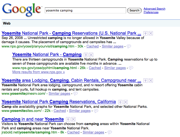Viewport: 180px width, 137px height.
Task: Open 'Yosemite area Lodging, Camping, Cabin Rentals' result
Action: coord(71,81)
